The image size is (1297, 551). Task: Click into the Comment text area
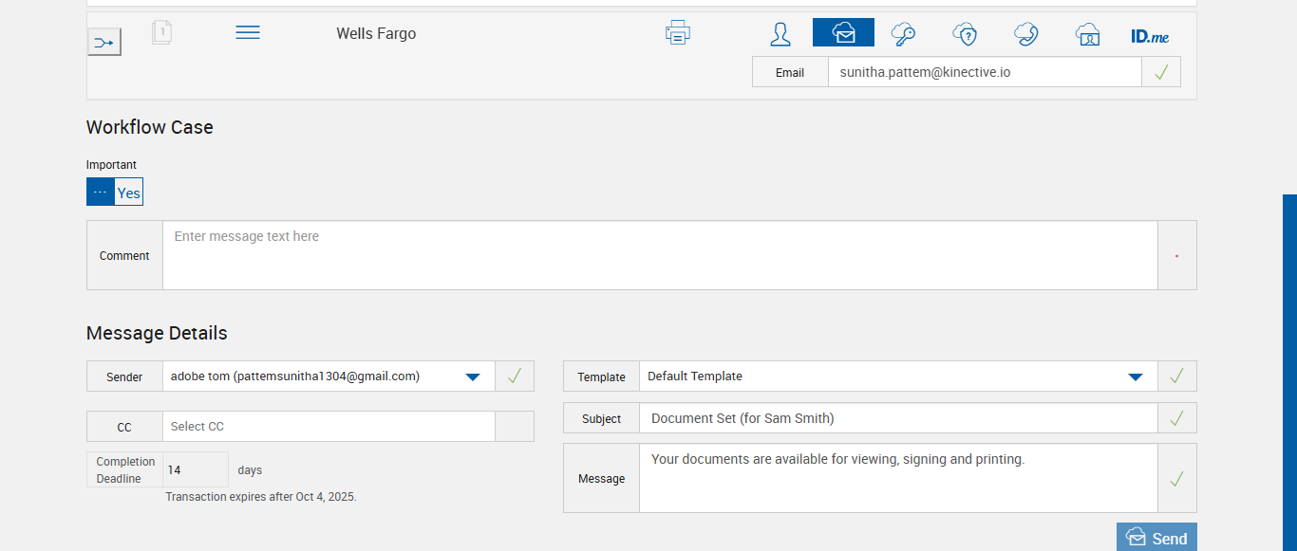pos(660,255)
